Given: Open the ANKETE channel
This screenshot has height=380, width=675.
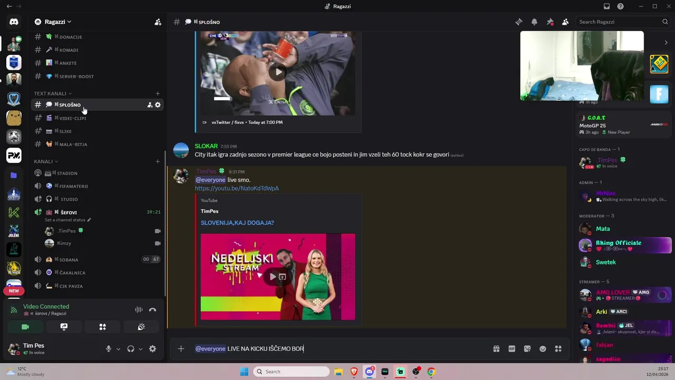Looking at the screenshot, I should [x=98, y=63].
